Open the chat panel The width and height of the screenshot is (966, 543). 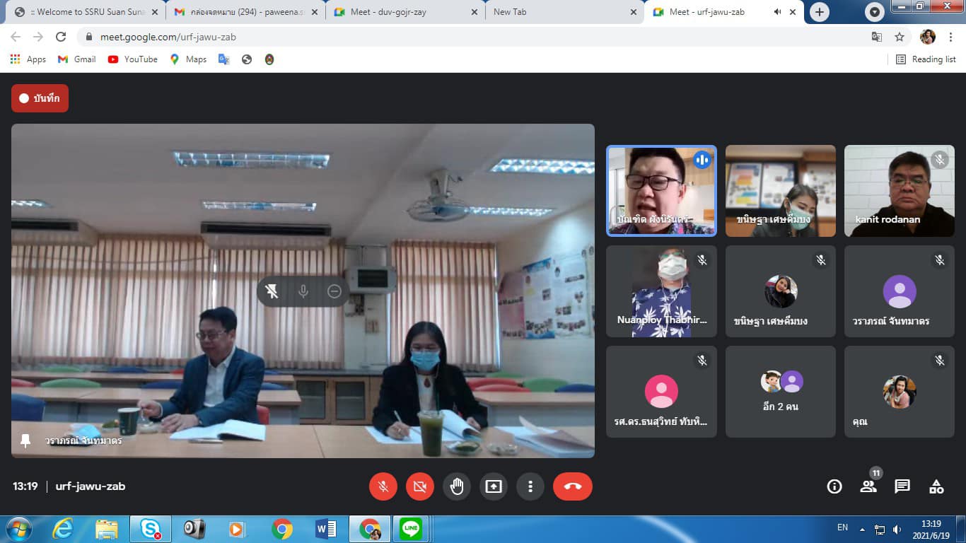(x=902, y=486)
